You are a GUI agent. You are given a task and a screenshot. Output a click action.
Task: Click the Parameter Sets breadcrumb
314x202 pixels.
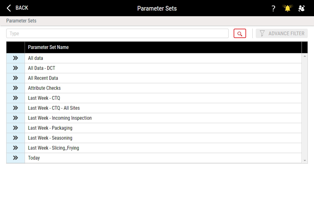pos(21,21)
